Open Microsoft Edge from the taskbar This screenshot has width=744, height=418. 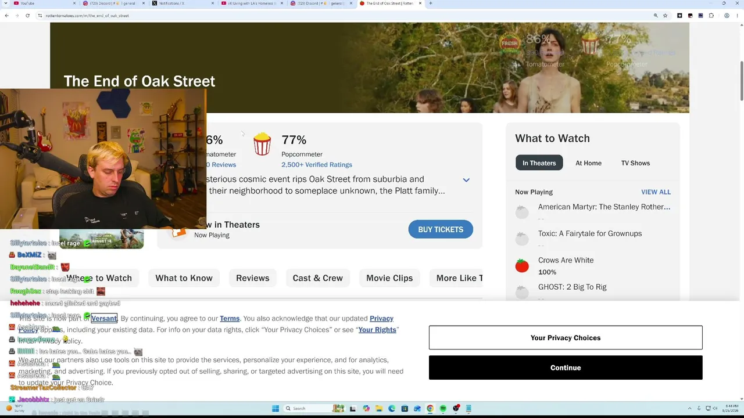point(392,408)
